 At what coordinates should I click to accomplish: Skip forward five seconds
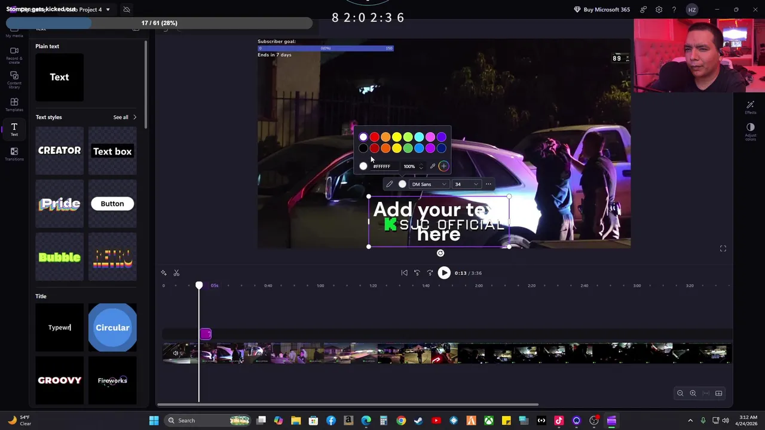point(430,273)
